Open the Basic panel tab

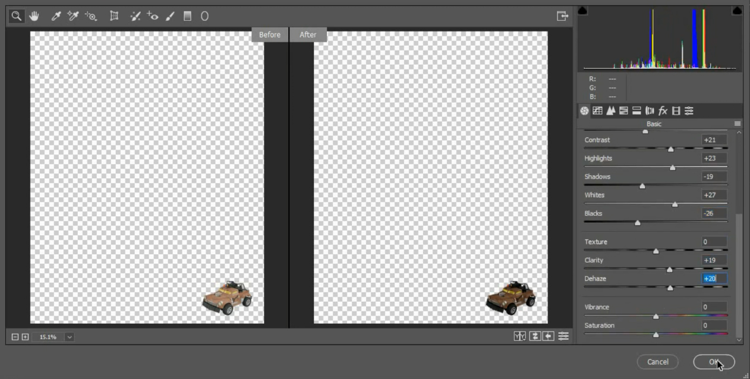pos(584,110)
